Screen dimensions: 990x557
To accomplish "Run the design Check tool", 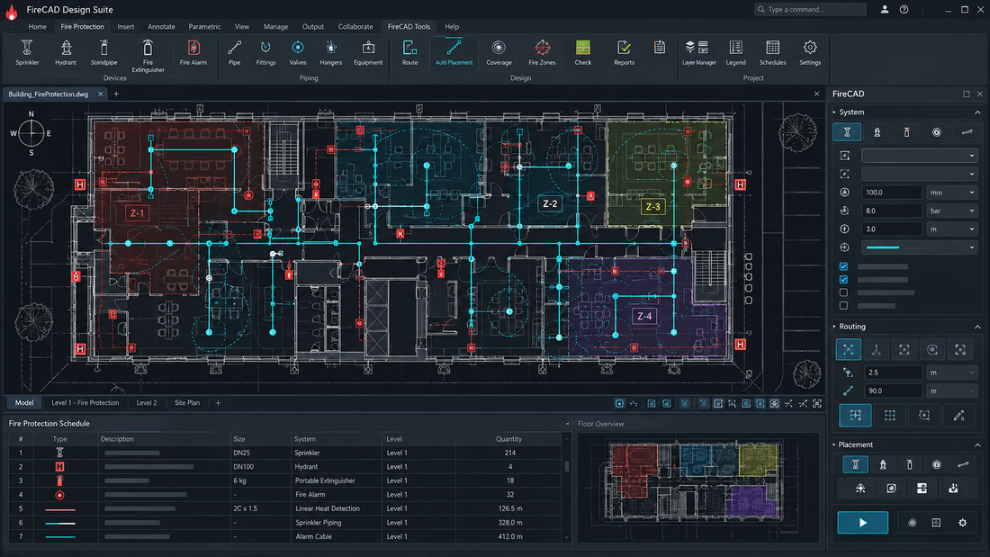I will (x=583, y=53).
